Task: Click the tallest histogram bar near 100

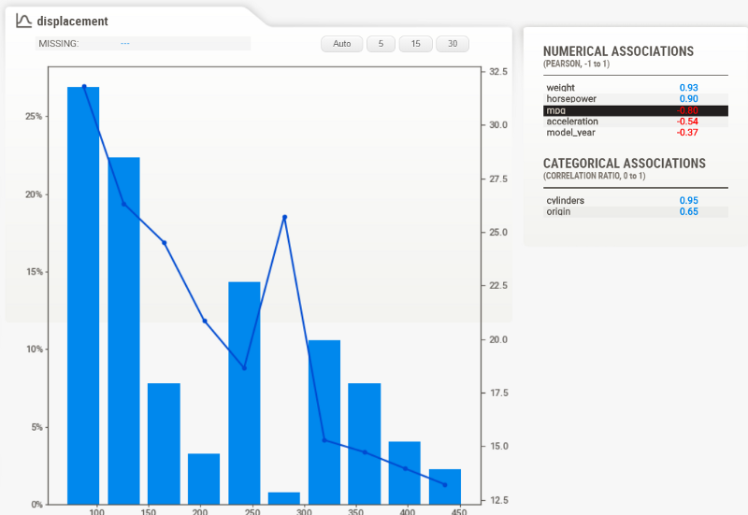Action: click(83, 295)
